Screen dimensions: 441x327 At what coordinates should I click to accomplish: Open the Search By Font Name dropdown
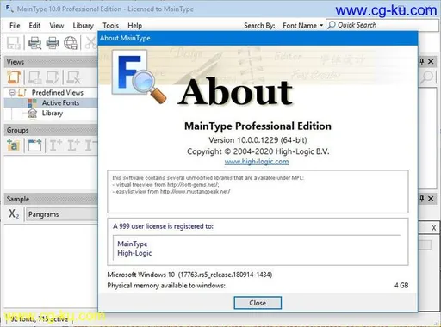coord(303,26)
